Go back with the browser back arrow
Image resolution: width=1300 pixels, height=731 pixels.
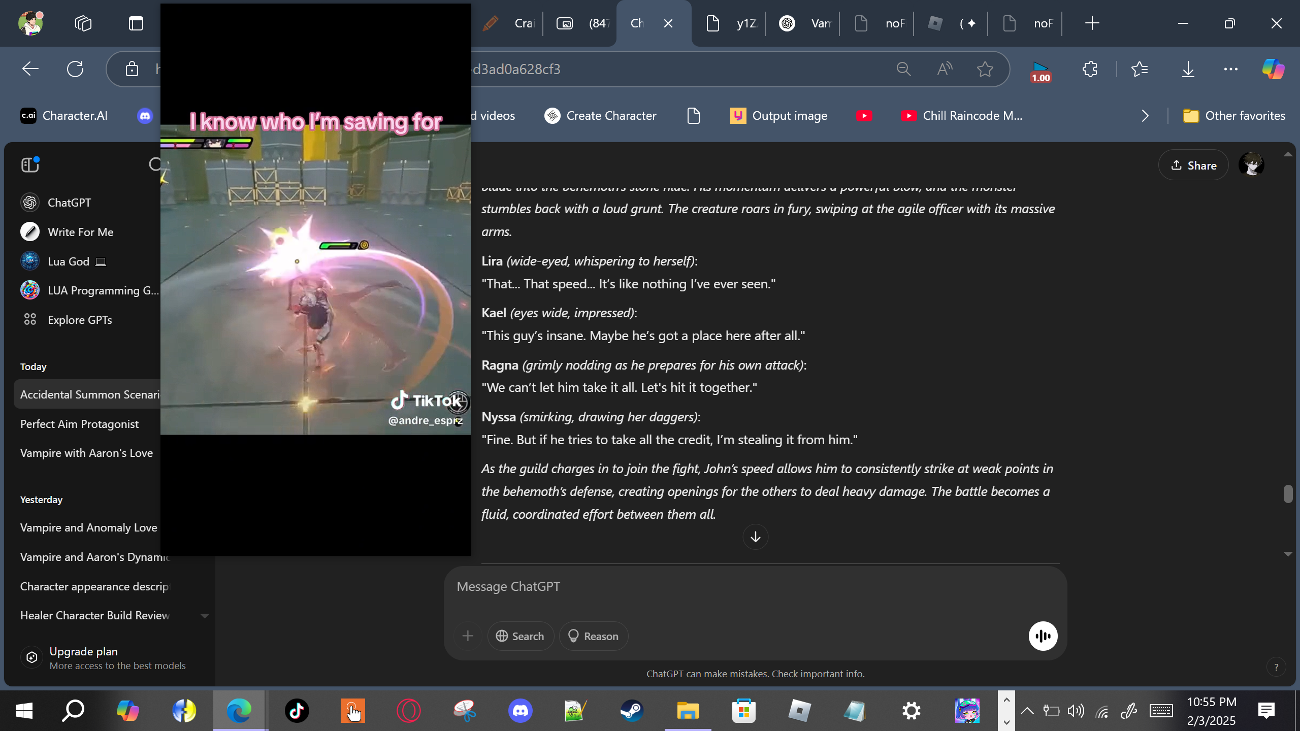30,69
